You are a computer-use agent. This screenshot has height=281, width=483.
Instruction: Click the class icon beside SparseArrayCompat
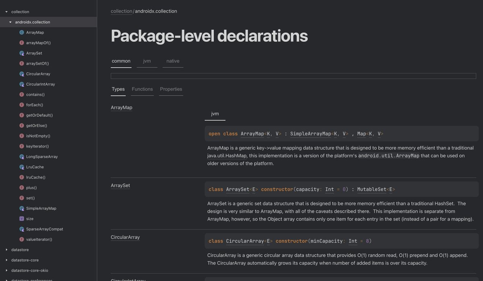[22, 229]
